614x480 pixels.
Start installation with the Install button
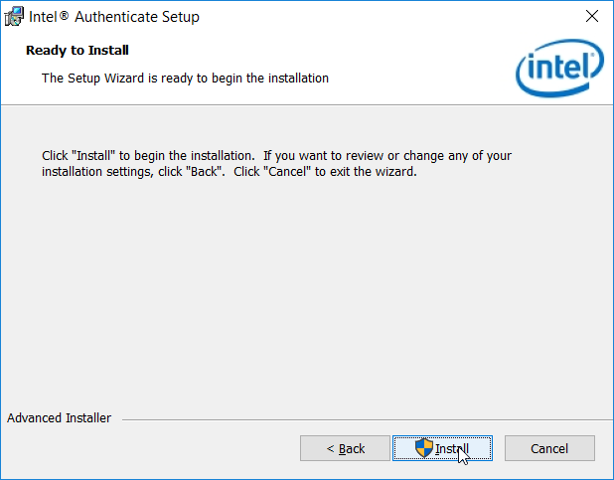pos(442,448)
